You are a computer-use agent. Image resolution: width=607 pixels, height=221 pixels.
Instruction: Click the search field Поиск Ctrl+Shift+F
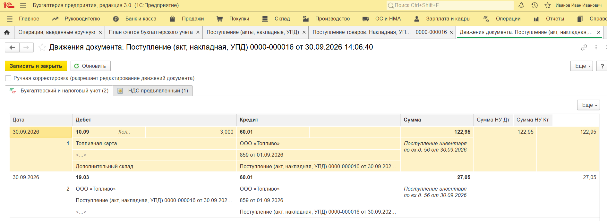(x=450, y=5)
